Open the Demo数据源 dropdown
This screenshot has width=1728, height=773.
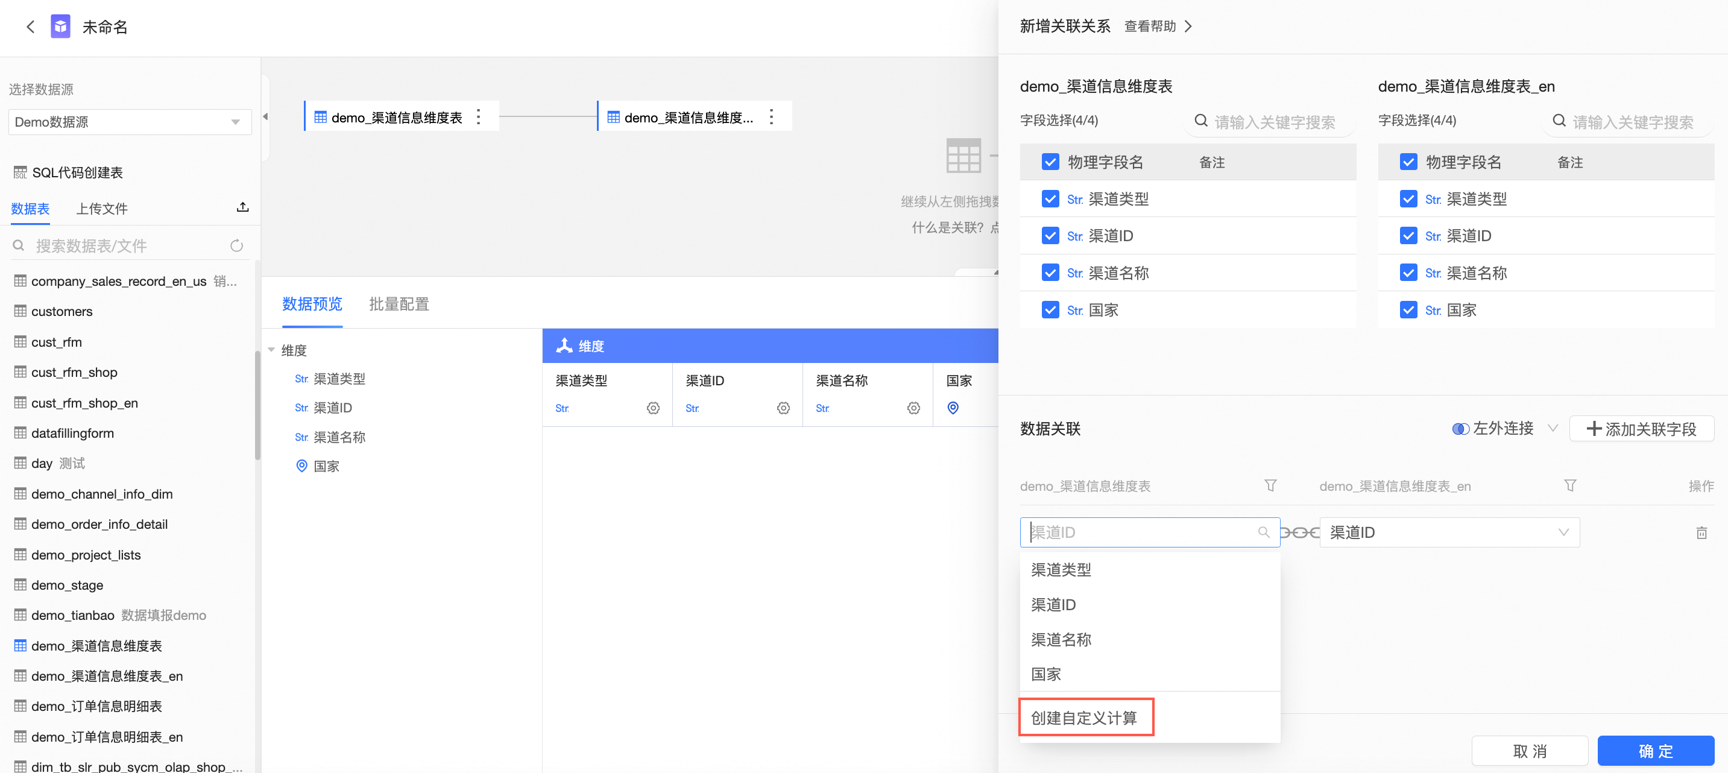point(130,122)
